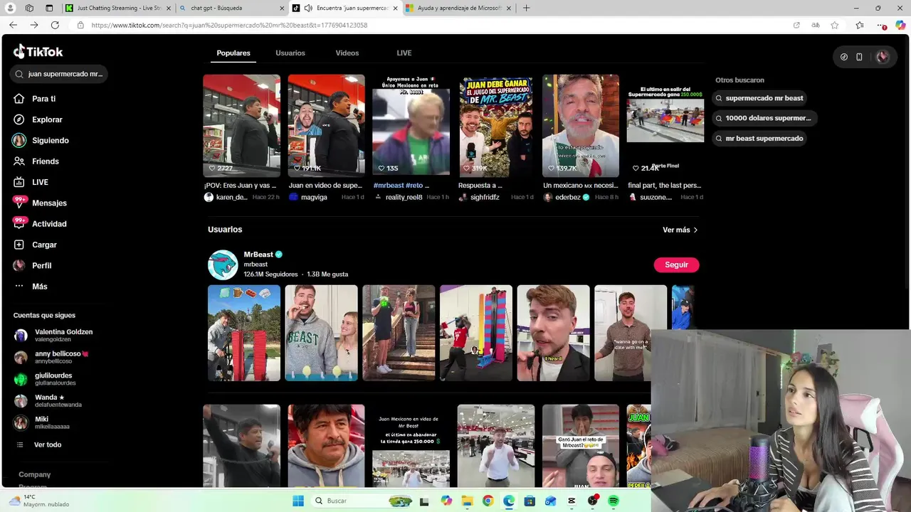This screenshot has width=911, height=512.
Task: Open Chrome from taskbar
Action: (488, 501)
